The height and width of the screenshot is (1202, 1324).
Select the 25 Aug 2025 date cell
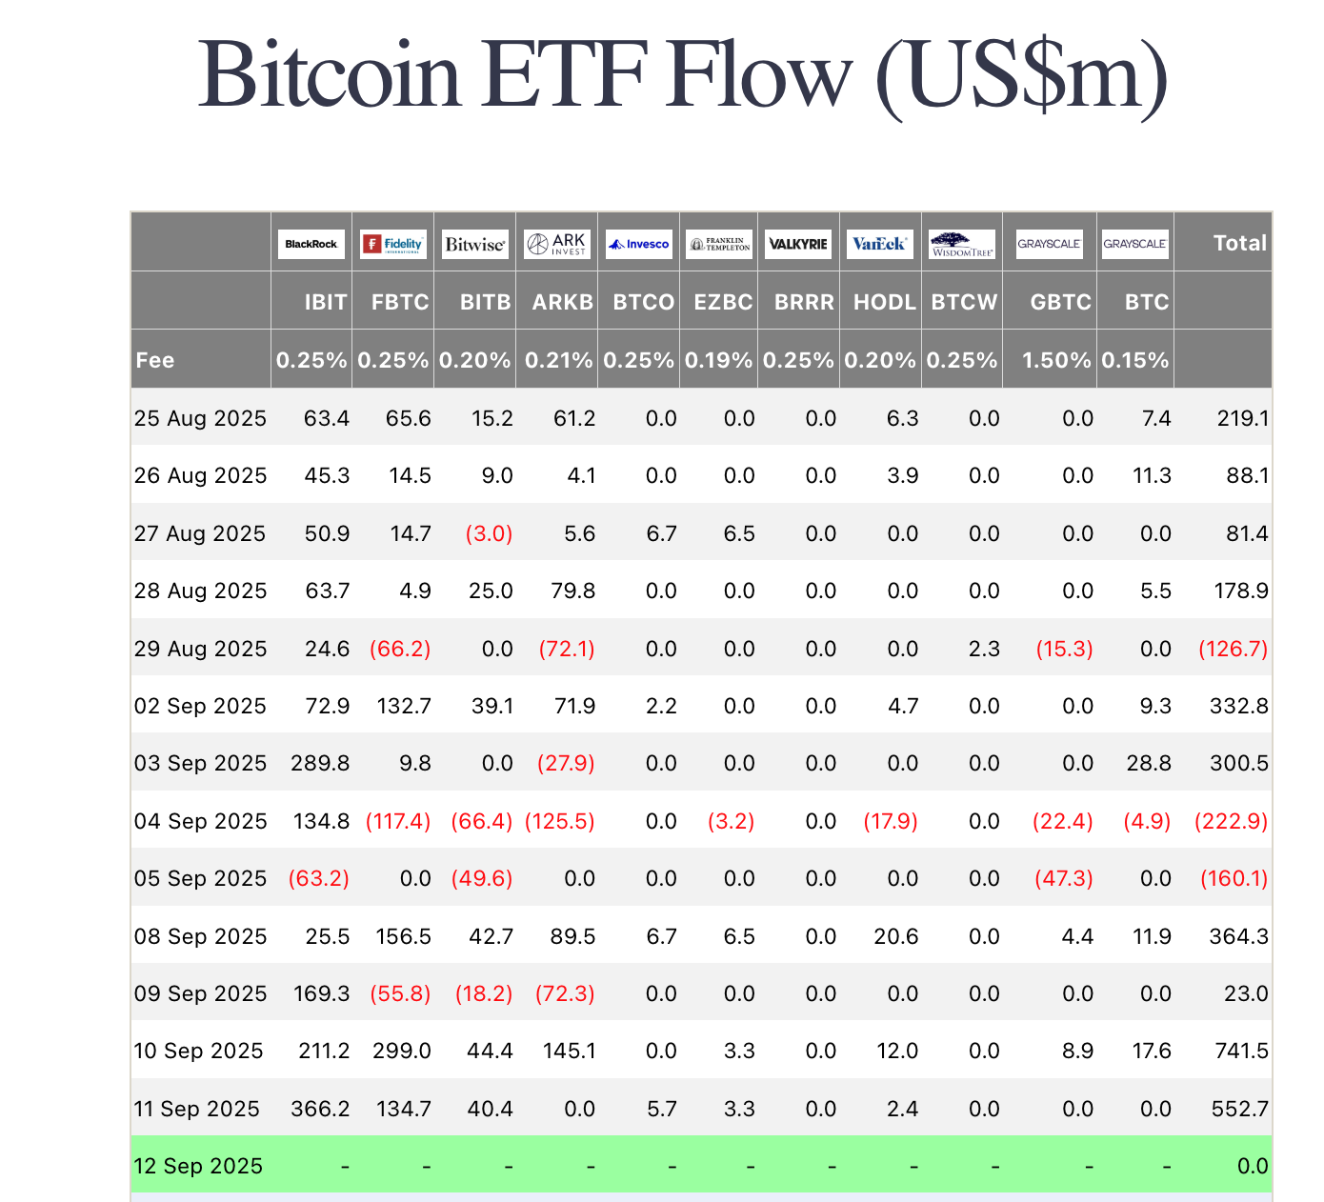200,418
